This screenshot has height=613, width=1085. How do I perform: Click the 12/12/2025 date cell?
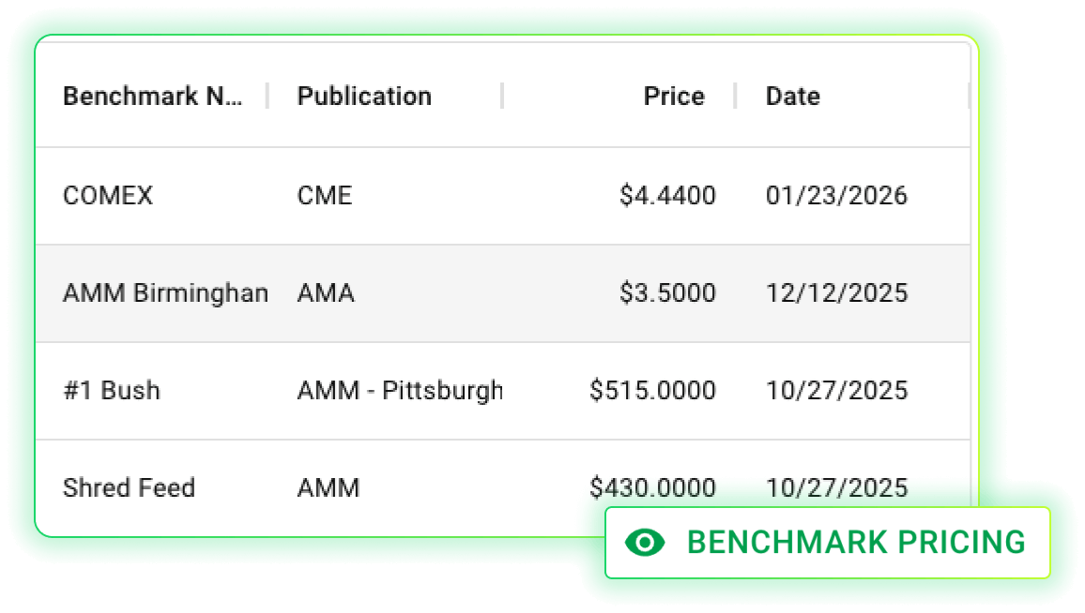click(x=836, y=293)
